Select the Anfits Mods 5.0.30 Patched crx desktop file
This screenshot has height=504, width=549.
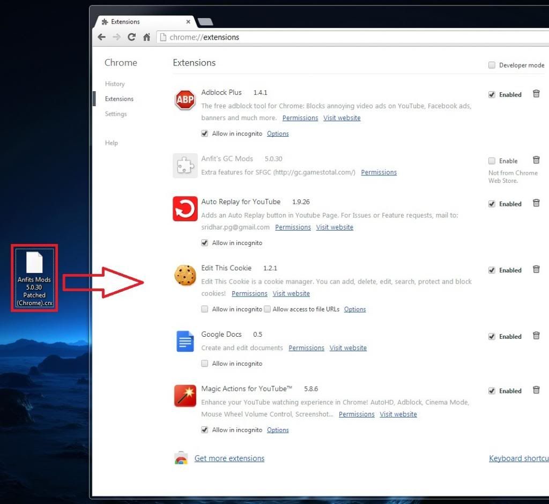point(34,278)
